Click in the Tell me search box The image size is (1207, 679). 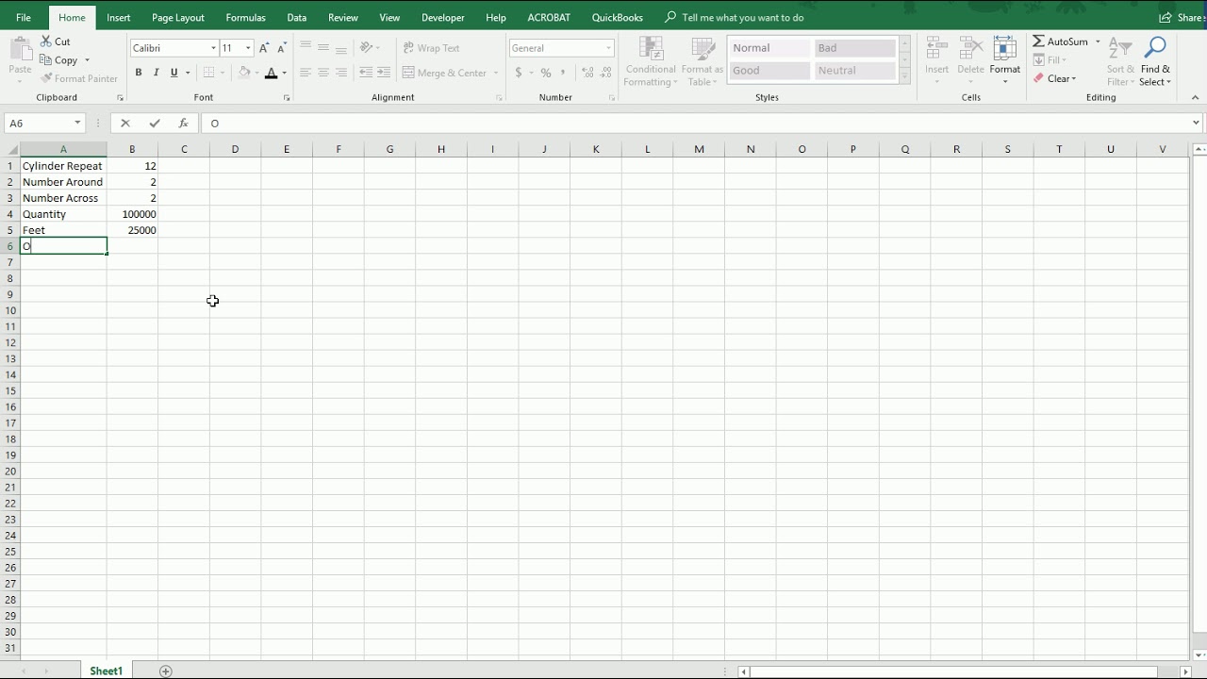tap(742, 18)
